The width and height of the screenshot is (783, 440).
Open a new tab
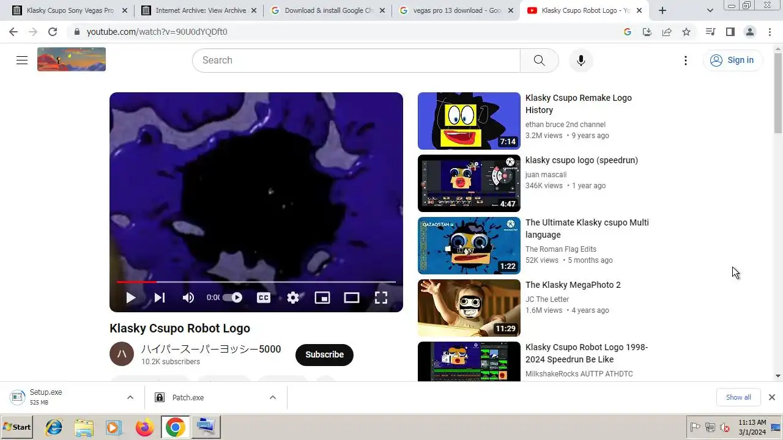[662, 10]
